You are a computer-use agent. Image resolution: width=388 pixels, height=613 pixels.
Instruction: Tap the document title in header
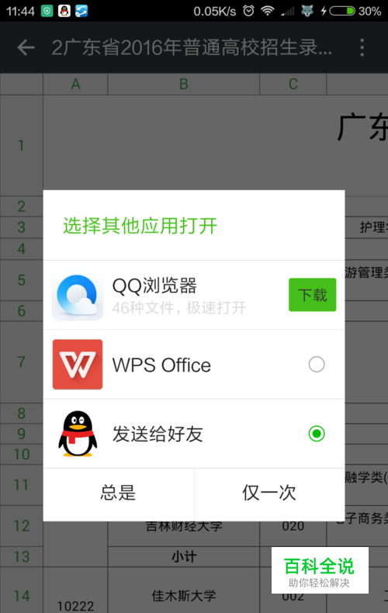tap(192, 47)
